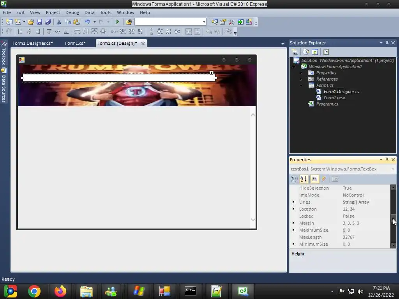The width and height of the screenshot is (399, 299).
Task: Open the Toolbox side panel tab
Action: pos(4,53)
